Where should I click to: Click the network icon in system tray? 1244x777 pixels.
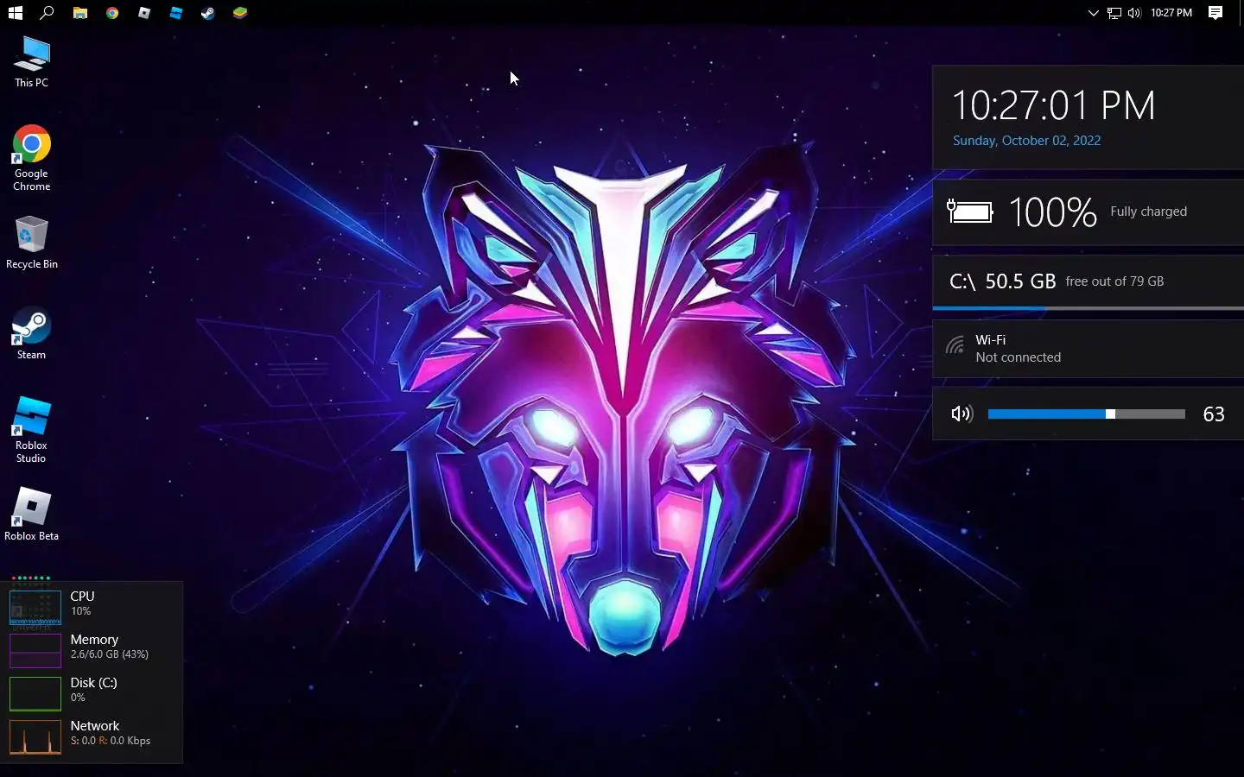coord(1114,13)
